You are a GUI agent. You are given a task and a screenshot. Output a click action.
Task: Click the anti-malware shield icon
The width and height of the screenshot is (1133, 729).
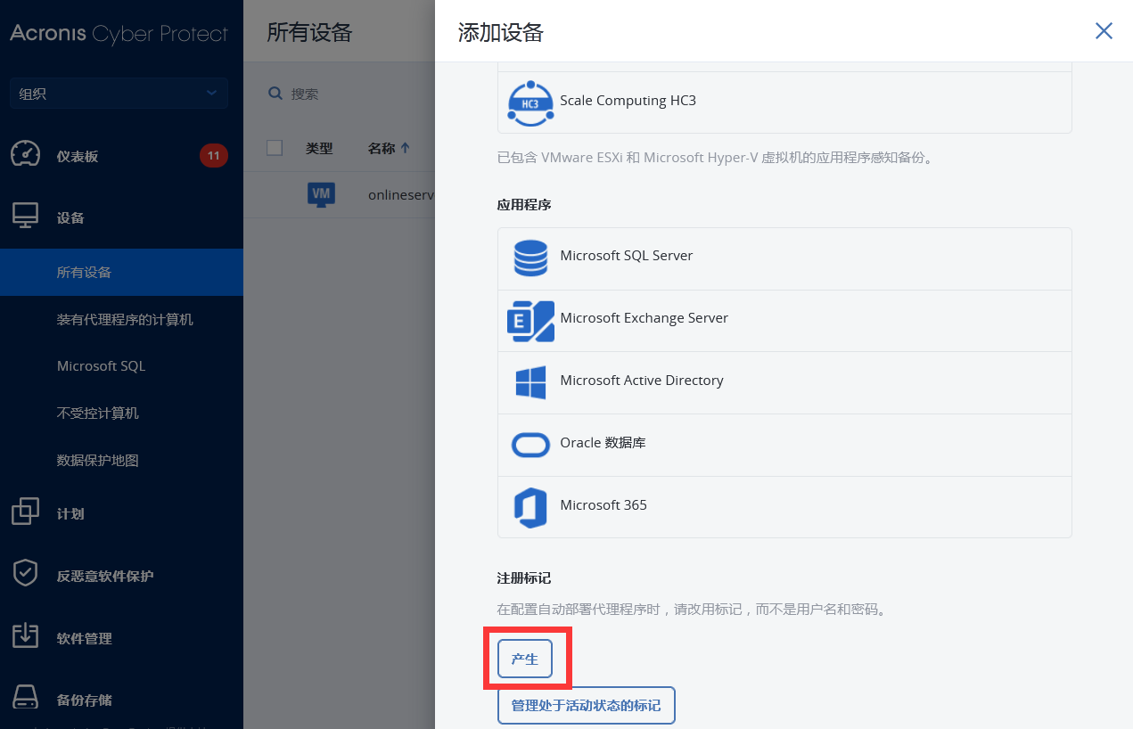click(x=25, y=573)
